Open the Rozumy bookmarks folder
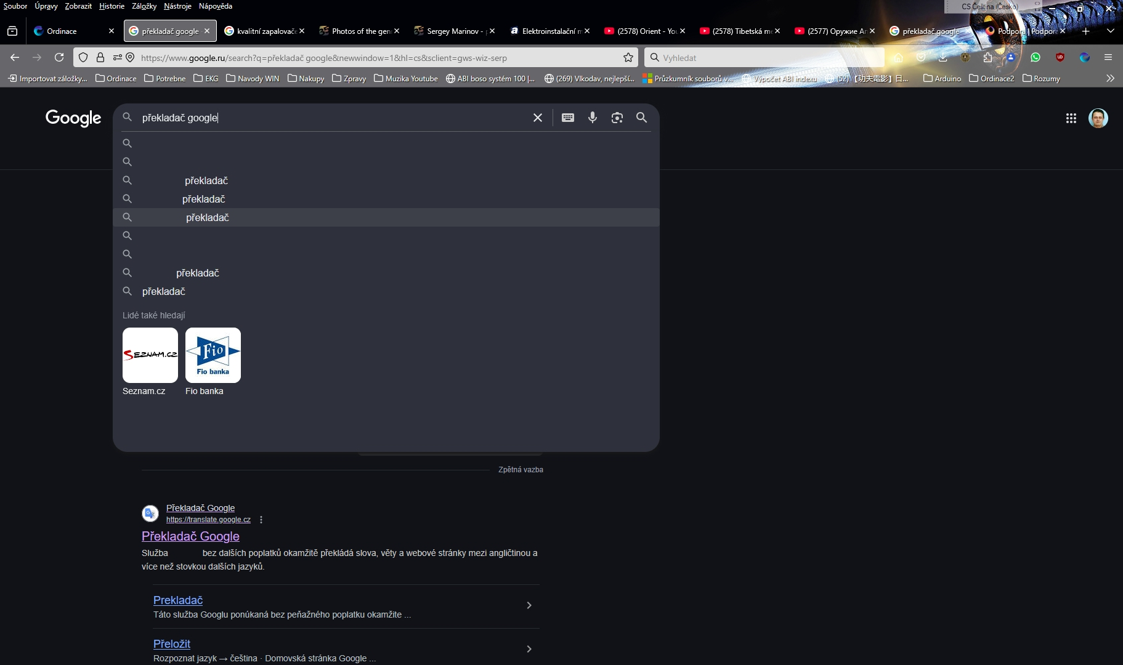This screenshot has width=1123, height=665. (x=1042, y=78)
